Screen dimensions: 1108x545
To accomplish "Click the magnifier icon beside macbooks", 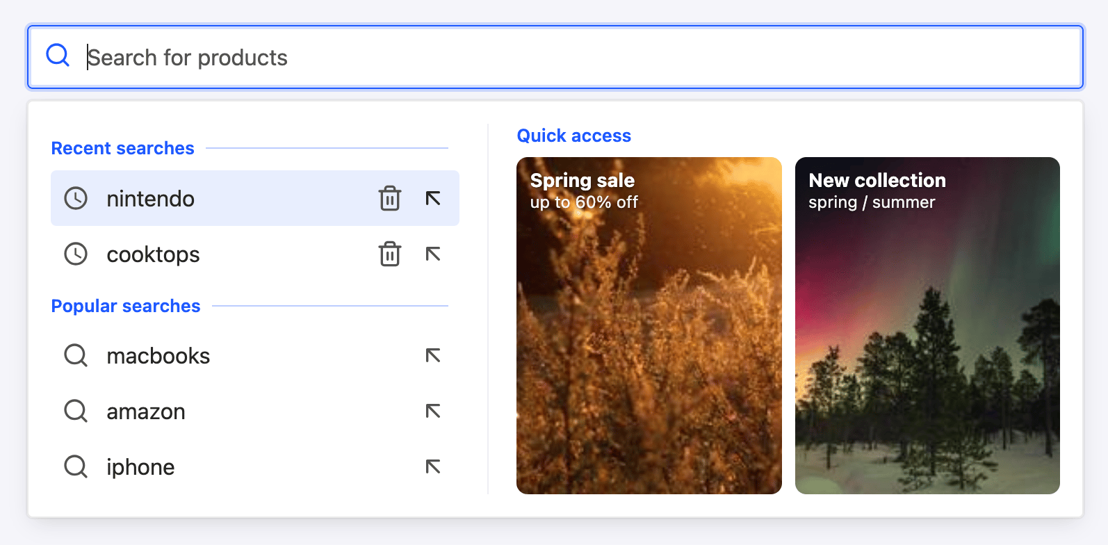I will pyautogui.click(x=76, y=355).
